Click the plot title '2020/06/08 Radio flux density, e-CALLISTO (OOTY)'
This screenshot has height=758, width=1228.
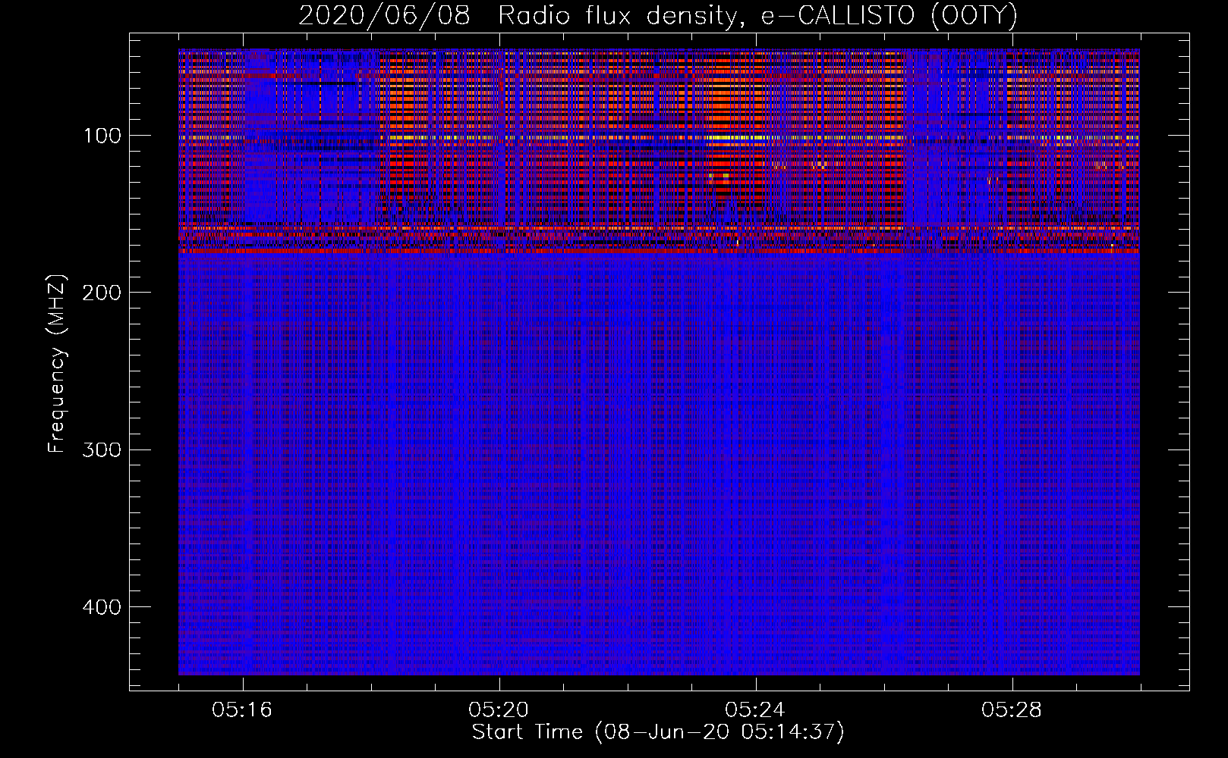point(658,16)
